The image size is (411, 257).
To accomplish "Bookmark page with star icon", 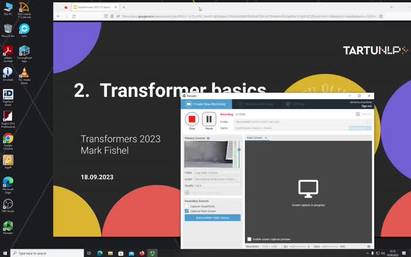I will coord(381,16).
